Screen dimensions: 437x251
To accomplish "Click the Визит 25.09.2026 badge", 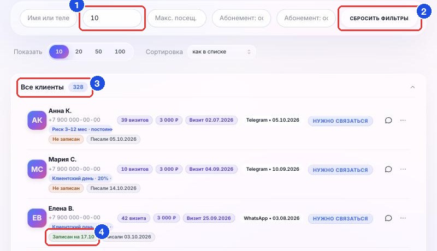I will tap(209, 218).
